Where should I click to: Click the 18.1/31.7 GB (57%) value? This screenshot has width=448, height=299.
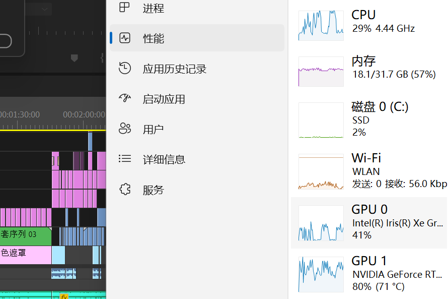pyautogui.click(x=394, y=75)
